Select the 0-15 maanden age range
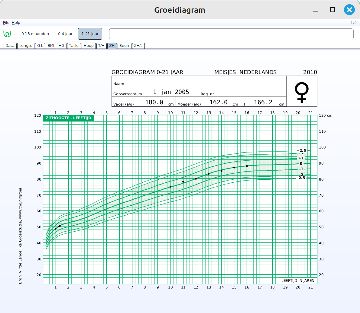The image size is (360, 313). point(35,34)
